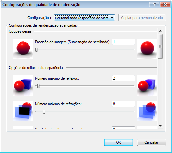
Task: Click the sphere and cube preview without reflections
Action: pos(23,85)
